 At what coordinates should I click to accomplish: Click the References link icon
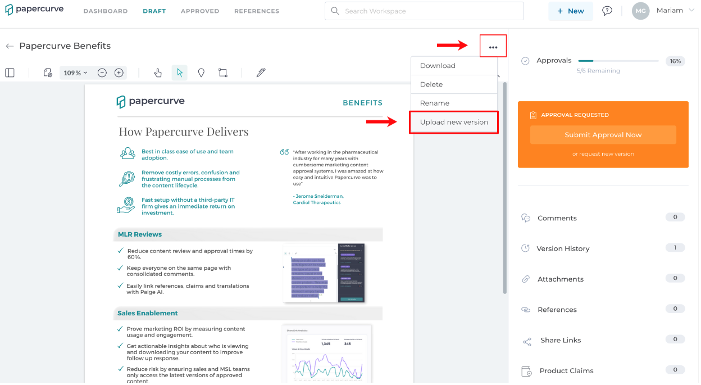(x=526, y=310)
